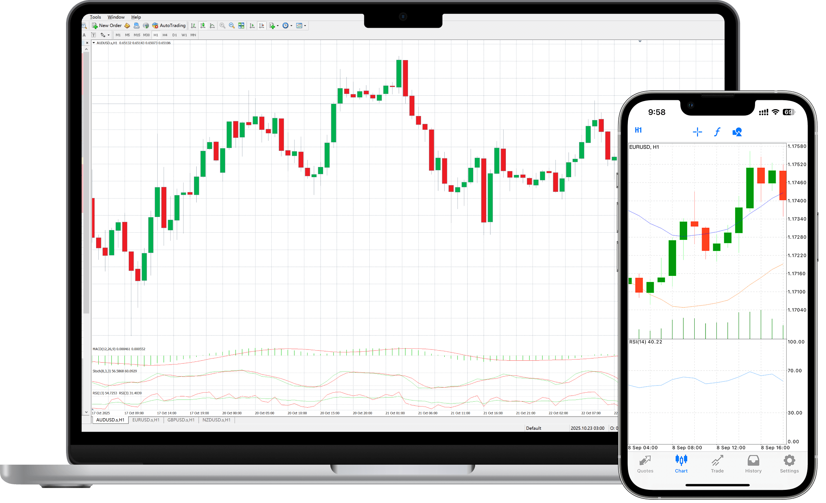The width and height of the screenshot is (826, 503).
Task: Click the zoom out magnifier icon
Action: point(232,26)
